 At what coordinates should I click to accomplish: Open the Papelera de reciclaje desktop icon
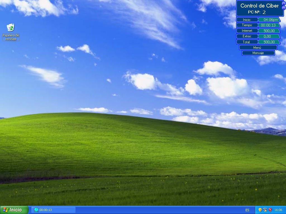(11, 32)
